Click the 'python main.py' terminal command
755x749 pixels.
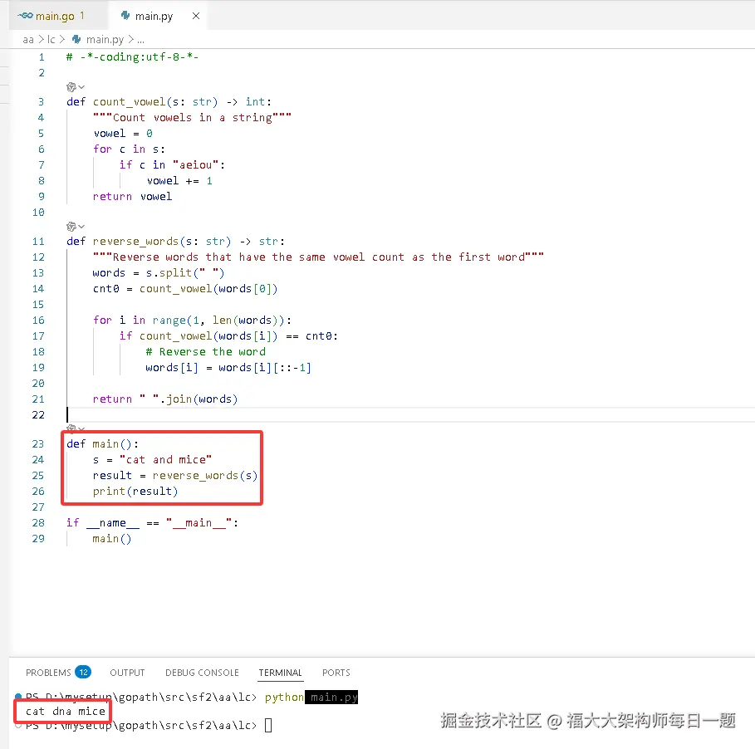pyautogui.click(x=311, y=698)
